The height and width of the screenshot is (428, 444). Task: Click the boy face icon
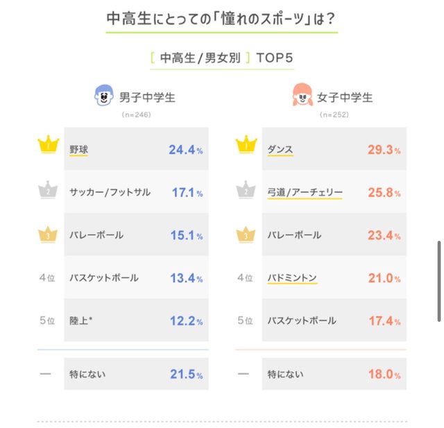(103, 97)
